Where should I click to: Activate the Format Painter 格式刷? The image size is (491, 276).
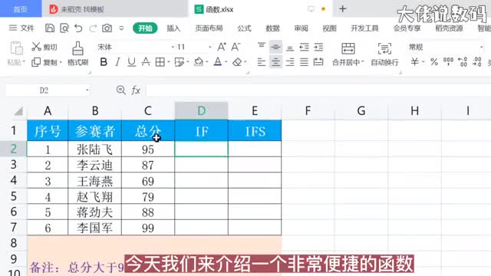pos(77,54)
